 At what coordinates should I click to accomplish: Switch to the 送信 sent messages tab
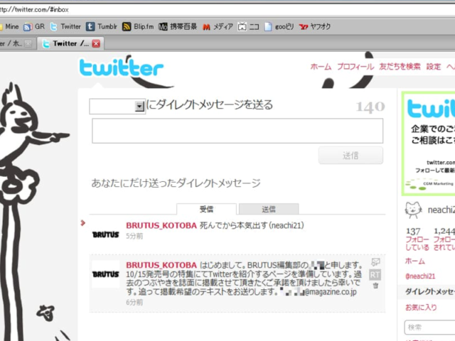point(269,209)
